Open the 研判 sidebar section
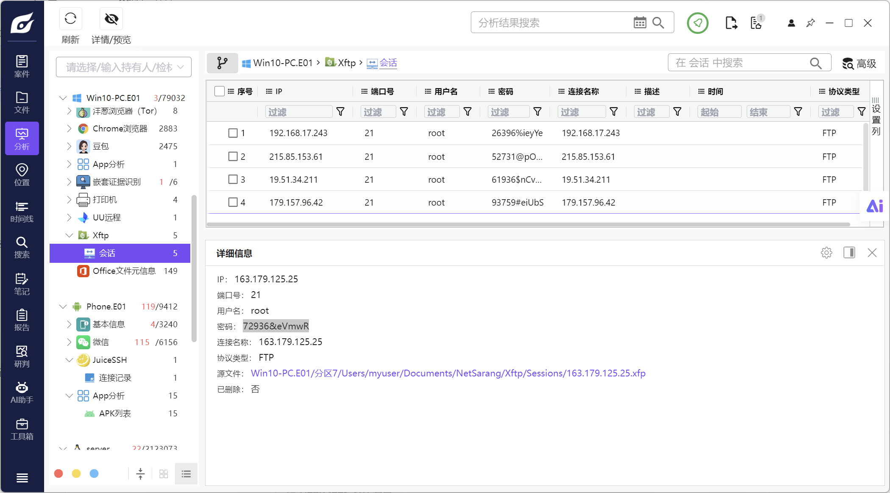 coord(22,356)
